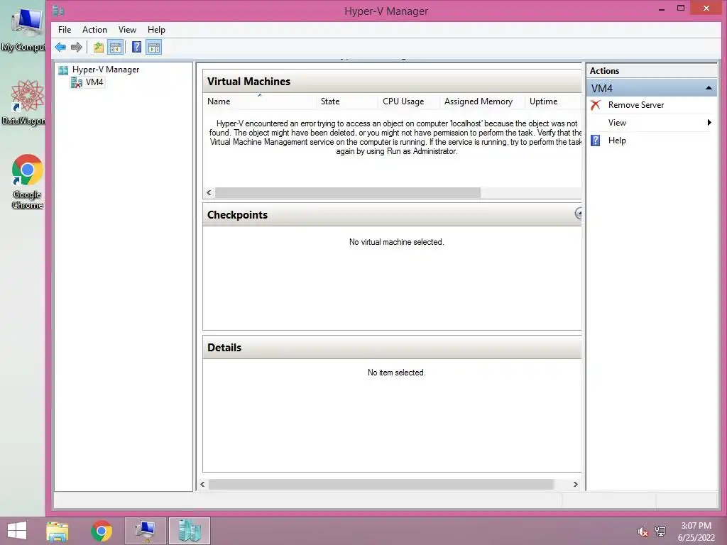Click the 'No virtual machine selected.' text

396,242
